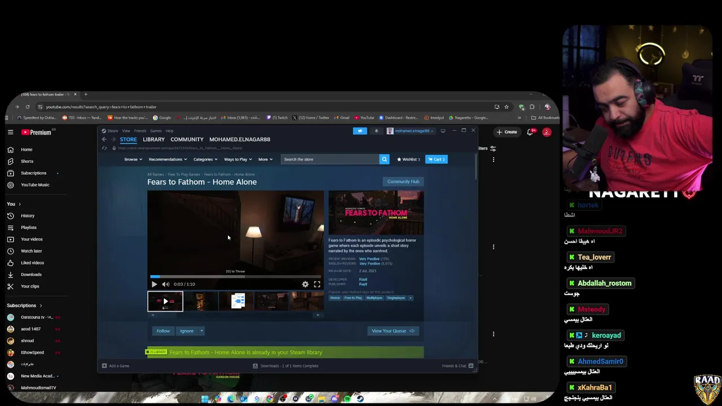Screen dimensions: 722x406
Task: Open YouTube Playlists
Action: (28, 228)
